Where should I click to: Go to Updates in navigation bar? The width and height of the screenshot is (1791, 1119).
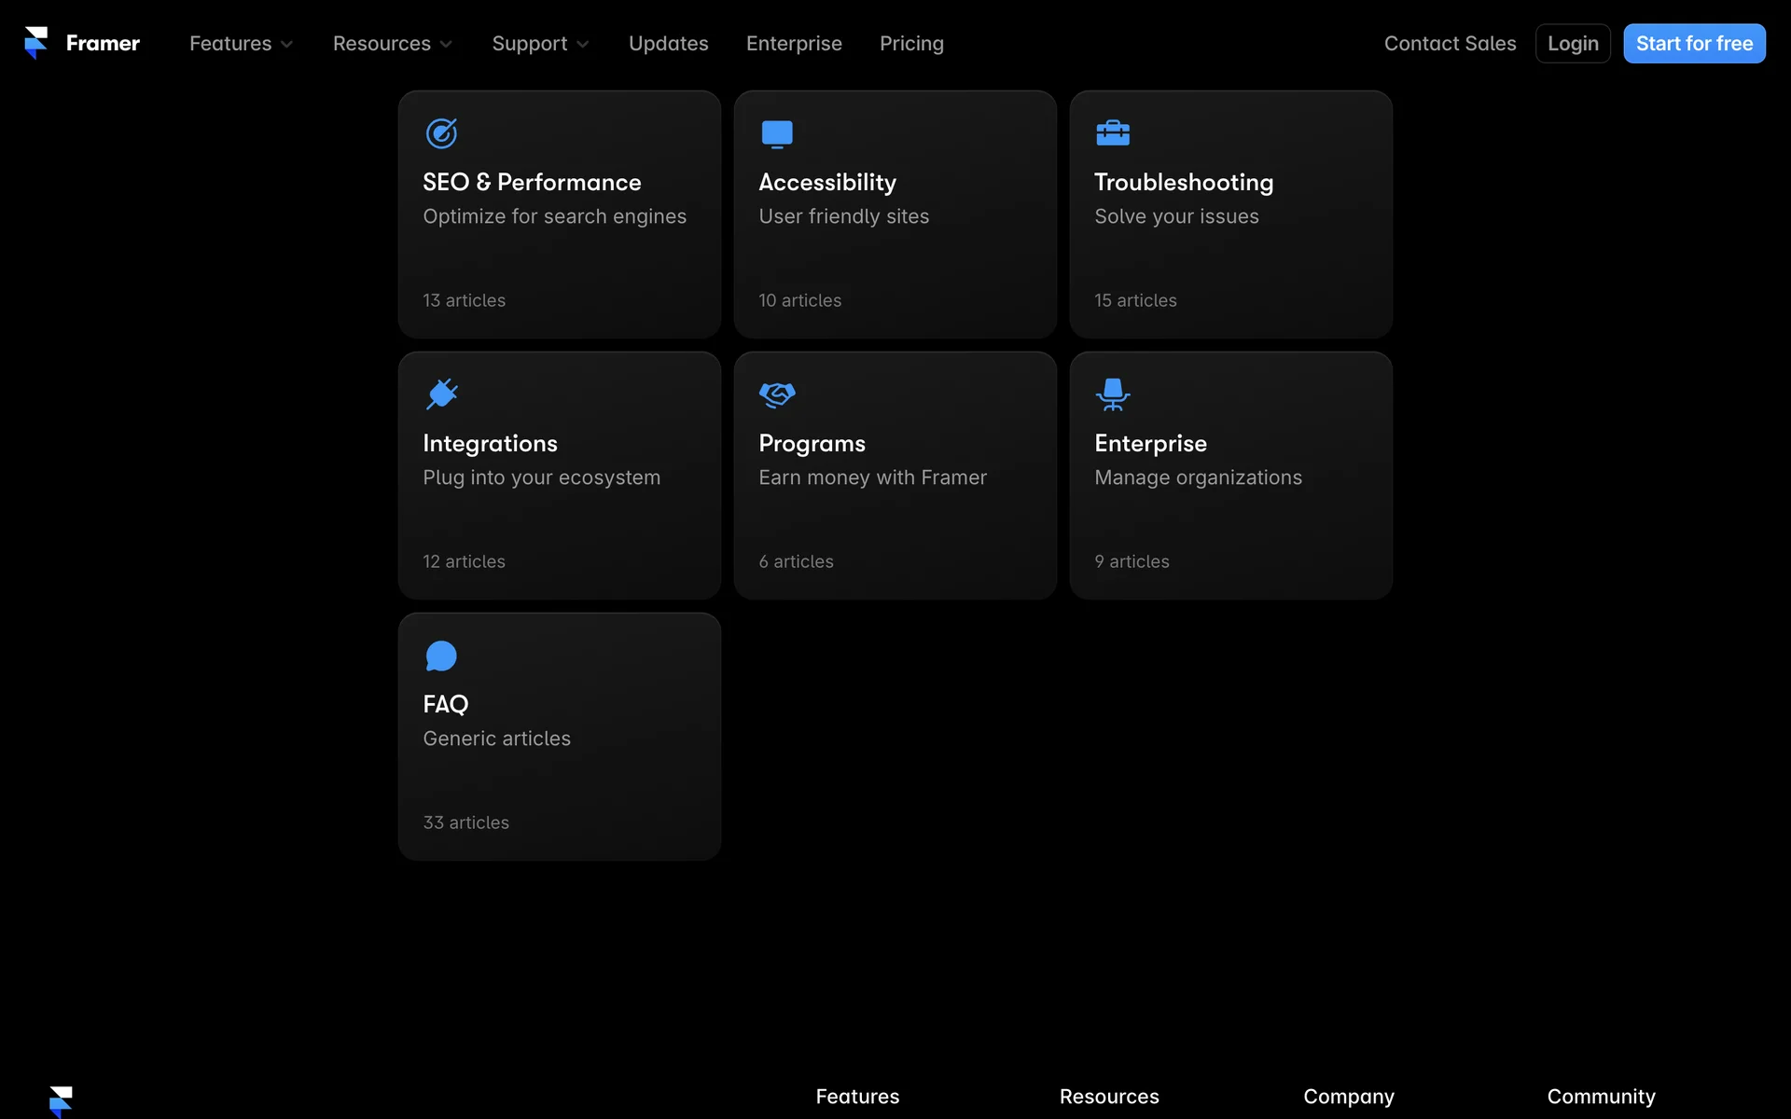(x=668, y=44)
